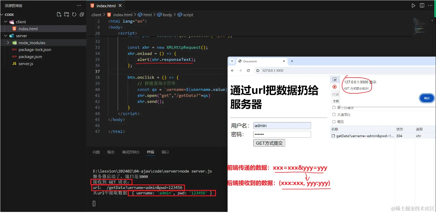Toggle the 概览 checkbox

[334, 122]
